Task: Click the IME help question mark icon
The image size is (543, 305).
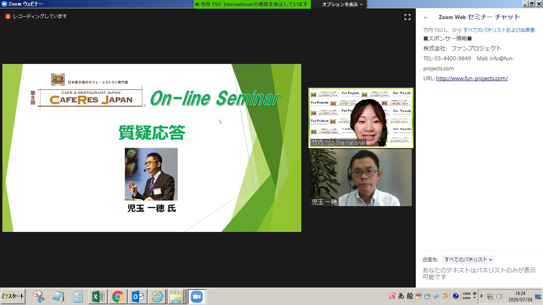Action: [456, 296]
